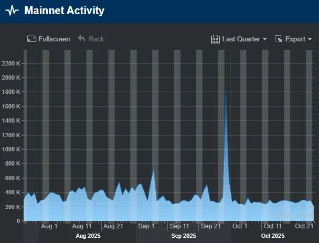Click the calendar icon for date range
This screenshot has height=243, width=319.
[x=215, y=39]
